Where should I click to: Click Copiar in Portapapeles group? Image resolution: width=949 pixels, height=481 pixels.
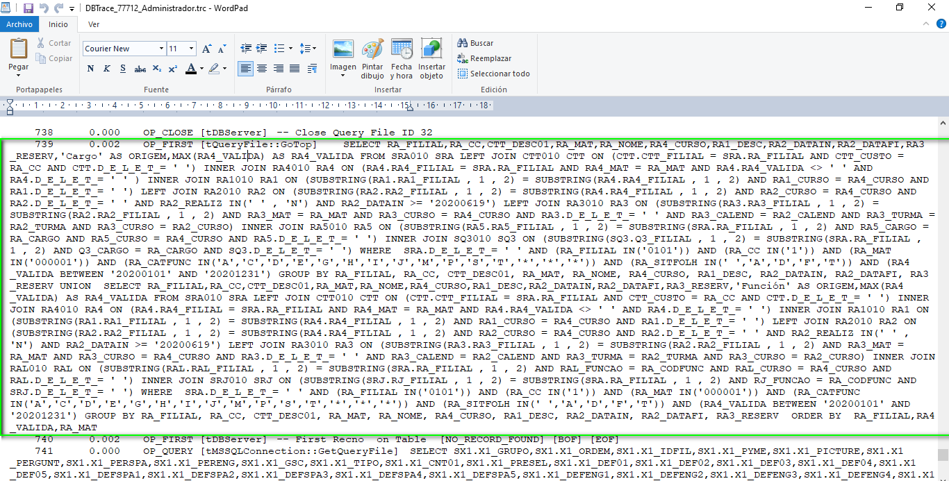(54, 58)
